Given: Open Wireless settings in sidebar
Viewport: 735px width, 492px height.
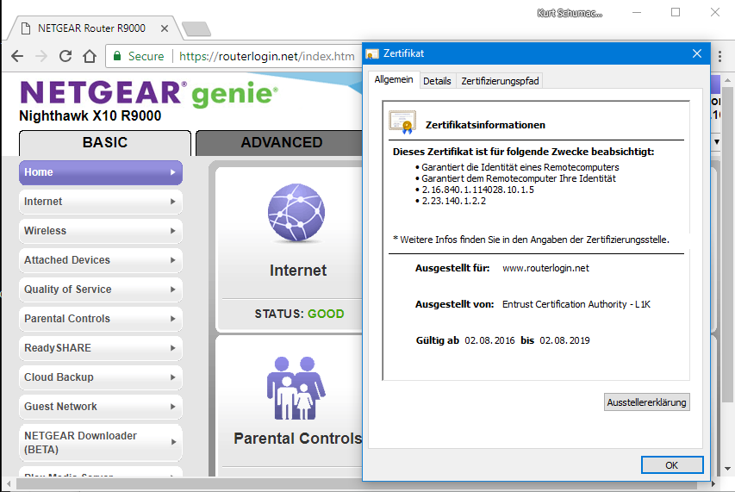Looking at the screenshot, I should (x=101, y=231).
